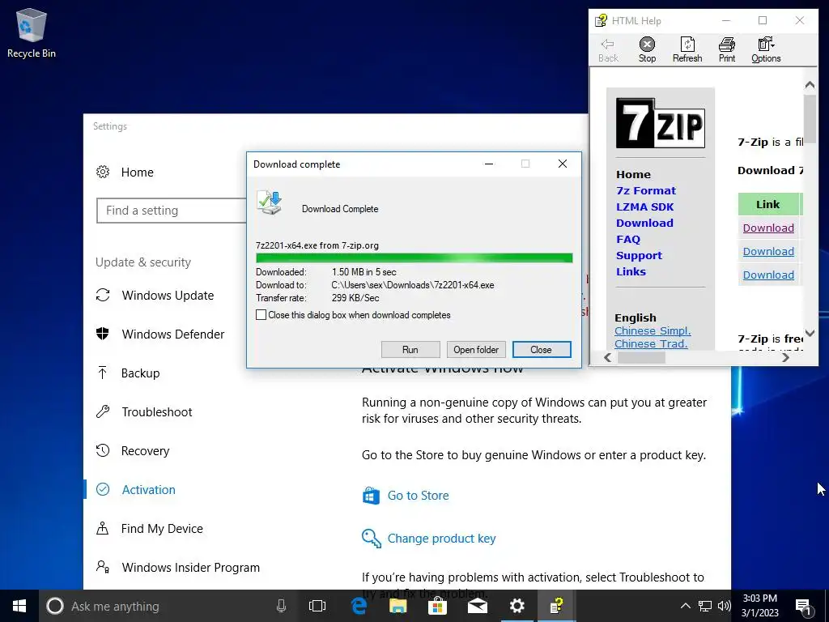The width and height of the screenshot is (829, 622).
Task: Click the Cortana microphone icon
Action: pyautogui.click(x=281, y=606)
